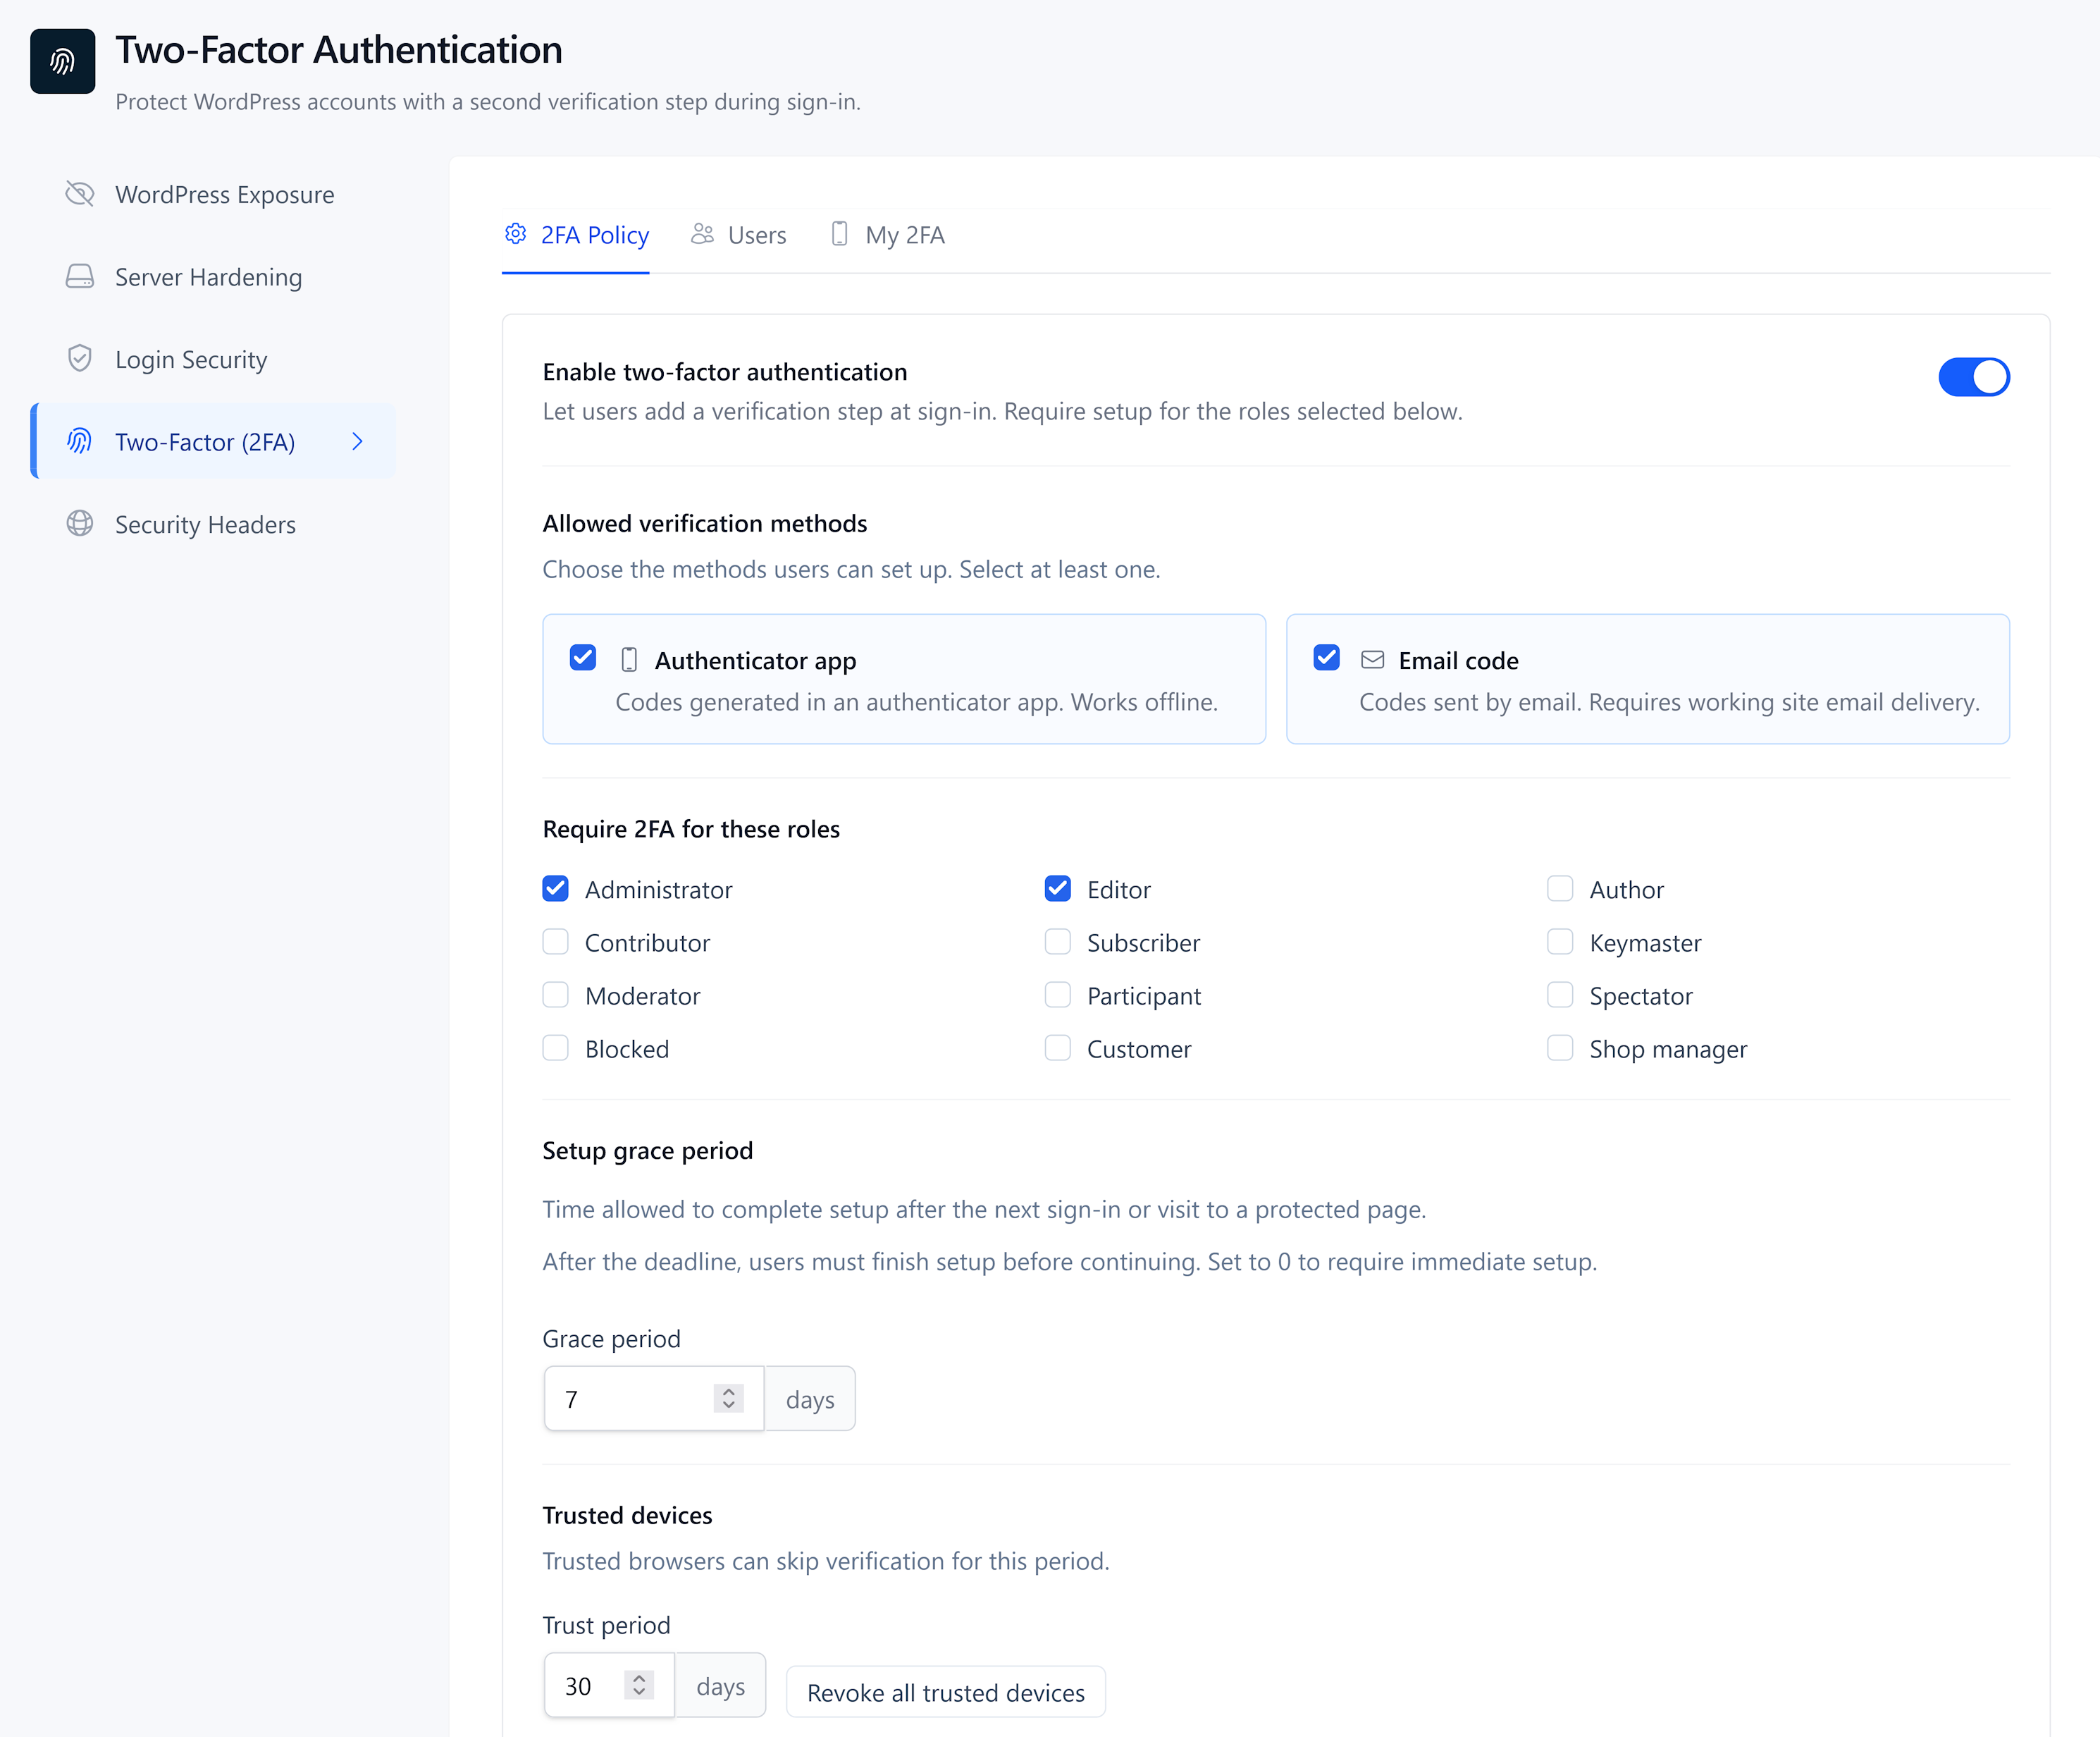The width and height of the screenshot is (2100, 1737).
Task: Click the Login Security shield icon
Action: tap(80, 358)
